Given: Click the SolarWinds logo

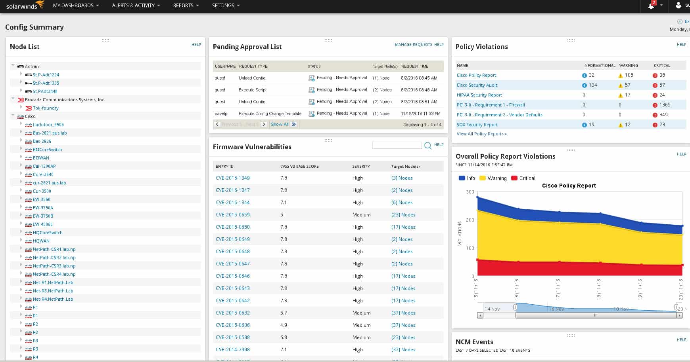Looking at the screenshot, I should pos(25,5).
